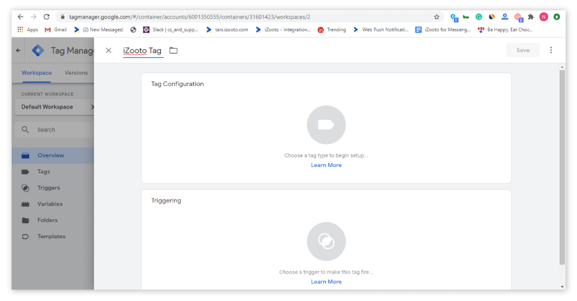577x301 pixels.
Task: Click 'Choose a tag type to begin setup...' text
Action: [x=326, y=155]
